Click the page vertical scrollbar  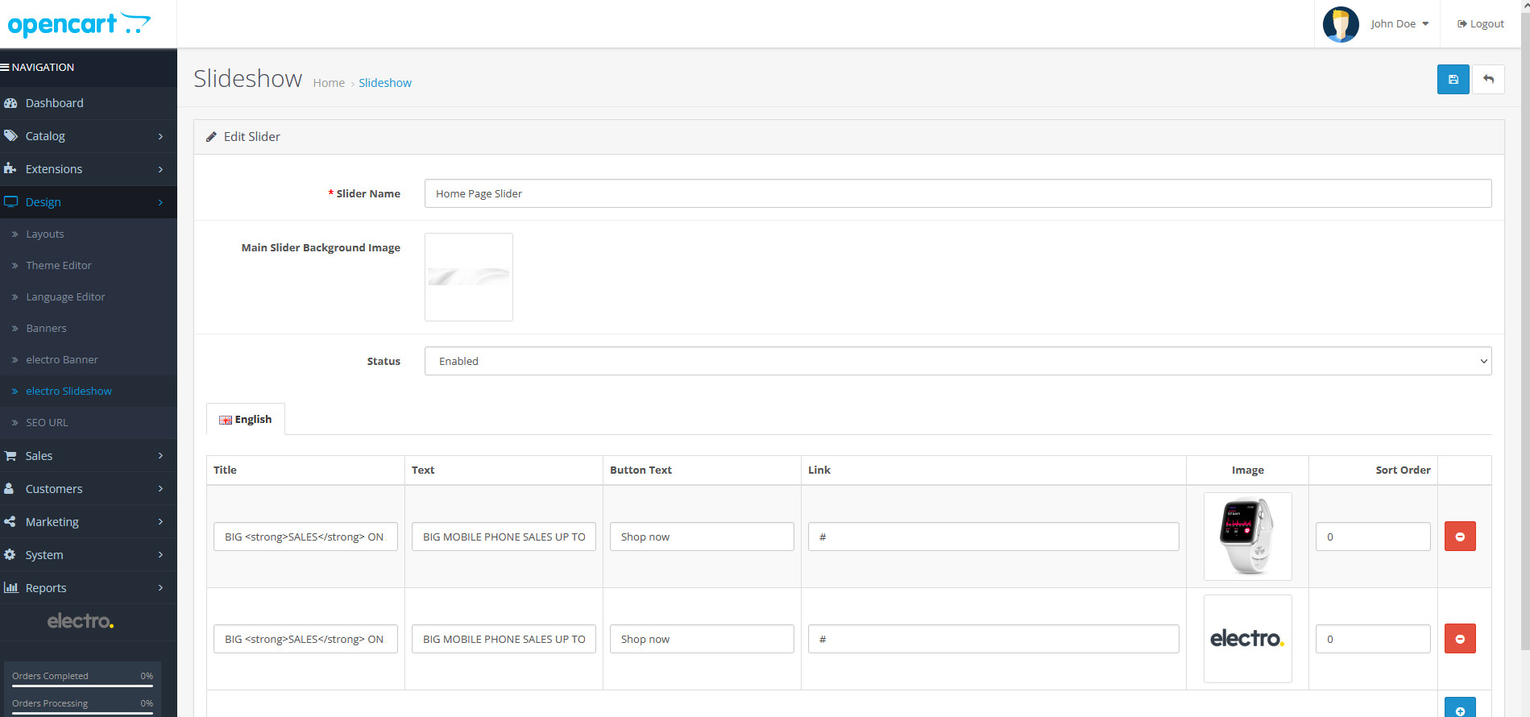[1524, 330]
